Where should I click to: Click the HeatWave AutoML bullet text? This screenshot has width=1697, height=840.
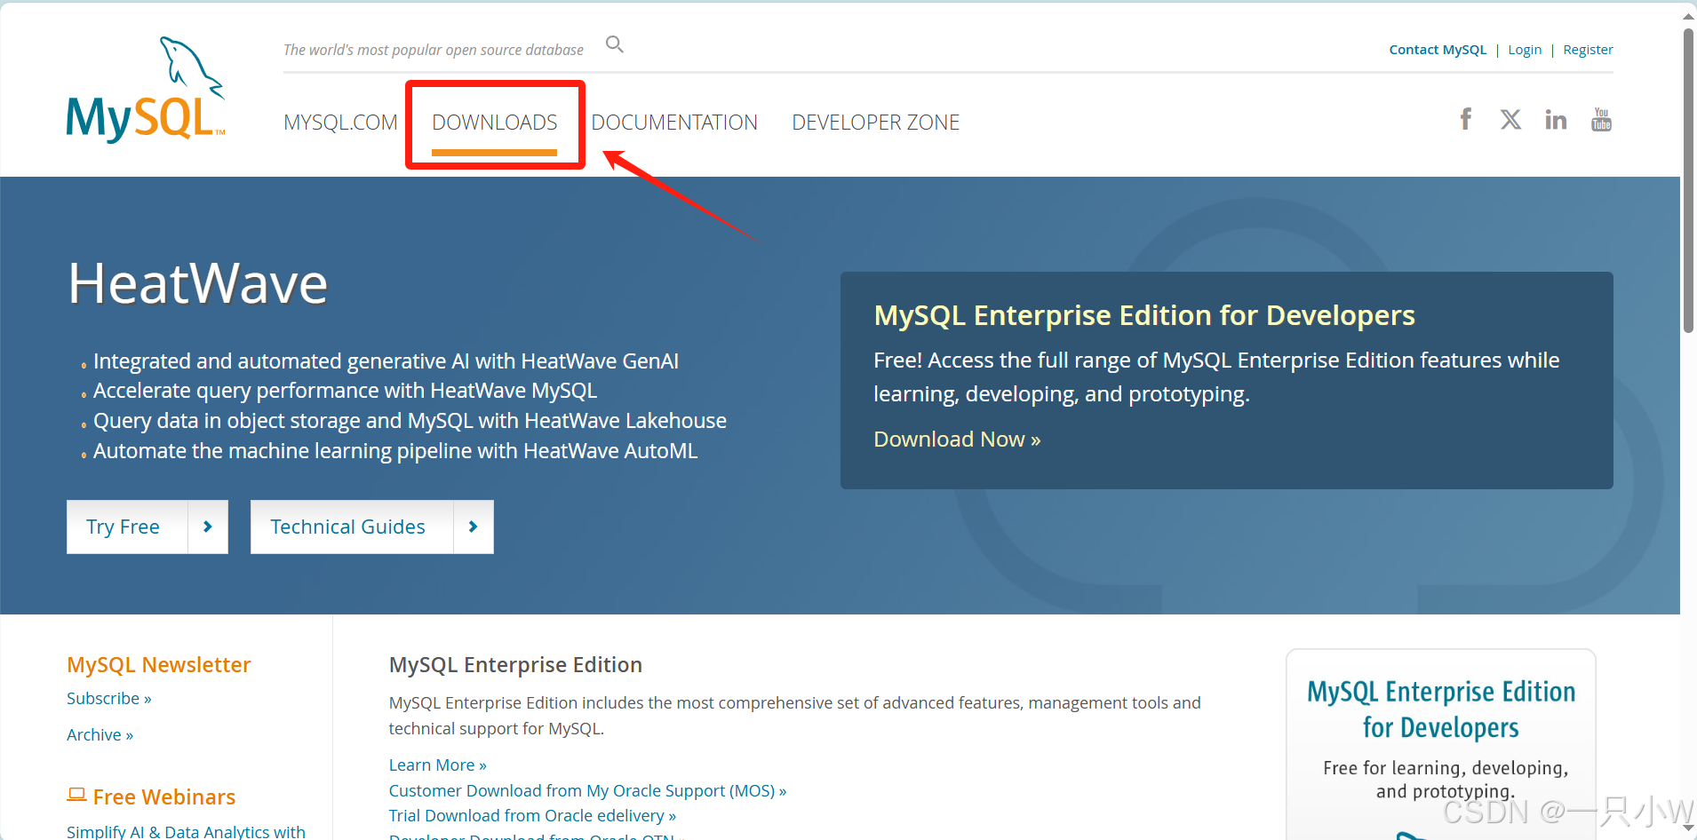pos(395,451)
